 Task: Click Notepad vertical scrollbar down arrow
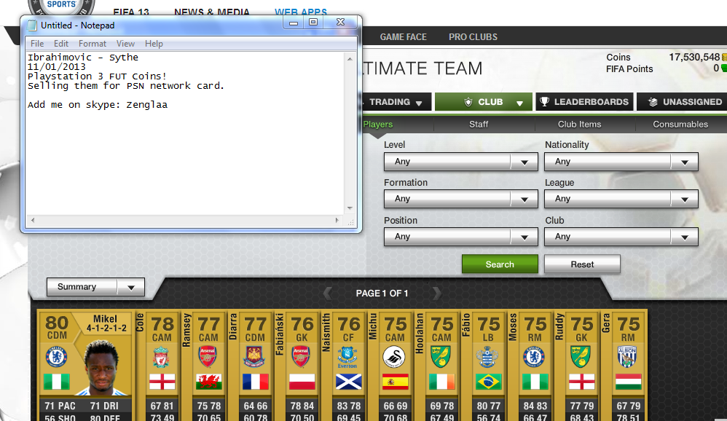click(x=350, y=208)
